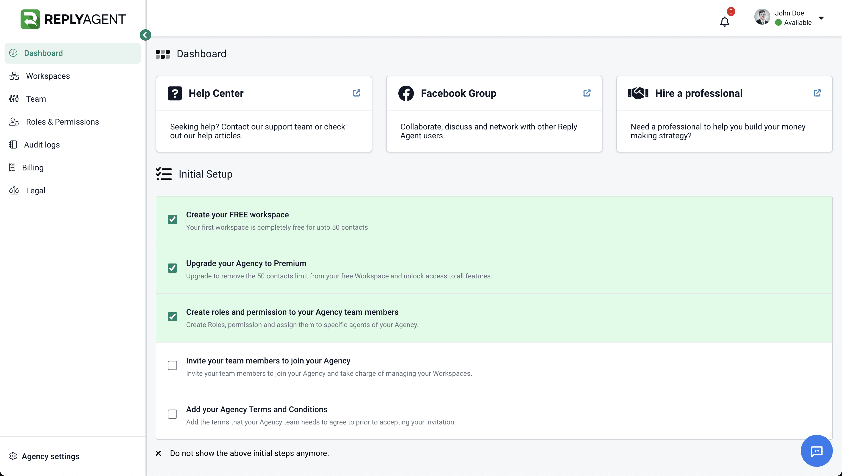The width and height of the screenshot is (842, 476).
Task: Click the notification bell icon
Action: [x=724, y=21]
